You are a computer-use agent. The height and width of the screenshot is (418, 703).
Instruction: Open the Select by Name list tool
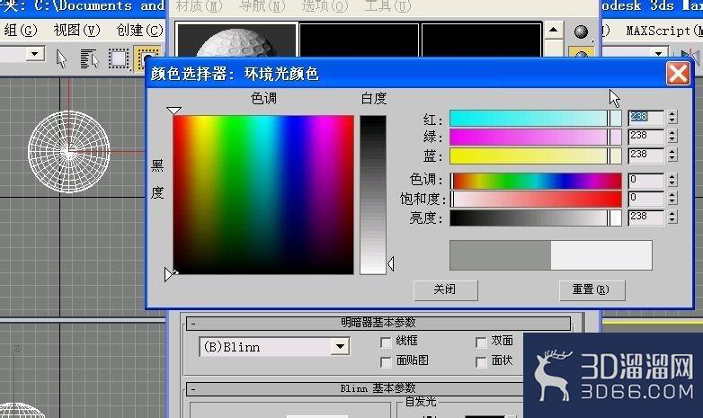pyautogui.click(x=89, y=58)
